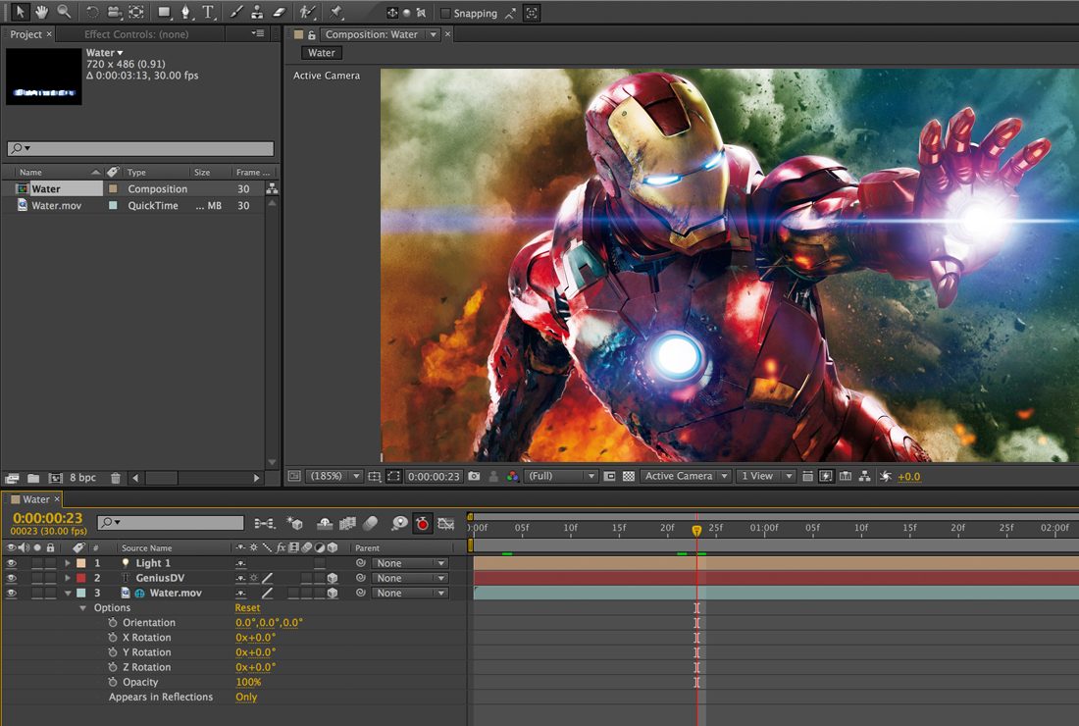This screenshot has height=726, width=1079.
Task: Switch to the Project panel tab
Action: click(x=26, y=34)
